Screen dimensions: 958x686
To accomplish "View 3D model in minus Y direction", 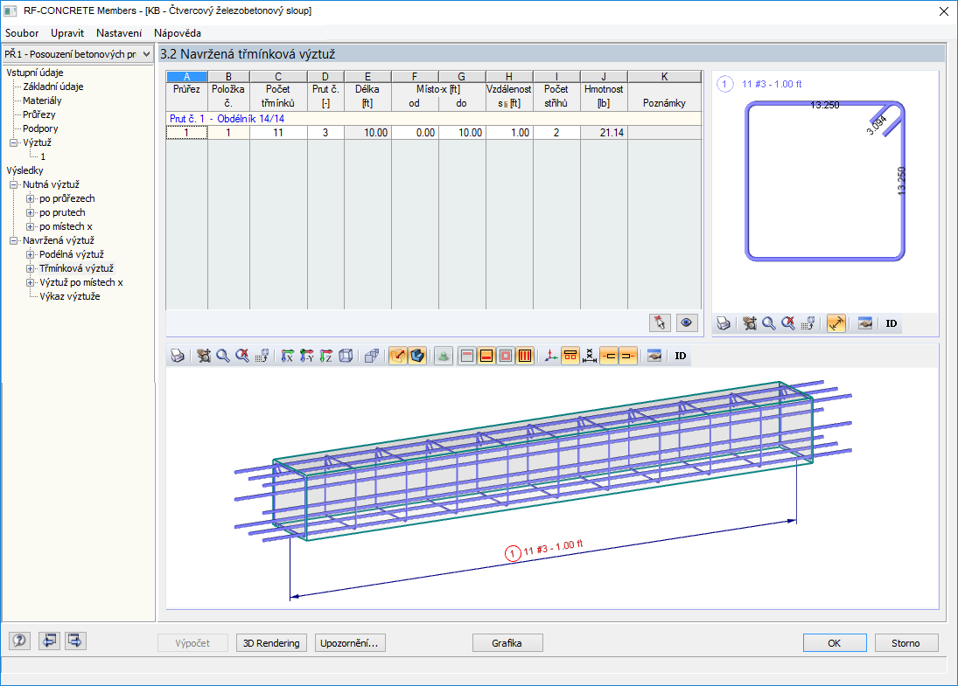I will tap(307, 356).
